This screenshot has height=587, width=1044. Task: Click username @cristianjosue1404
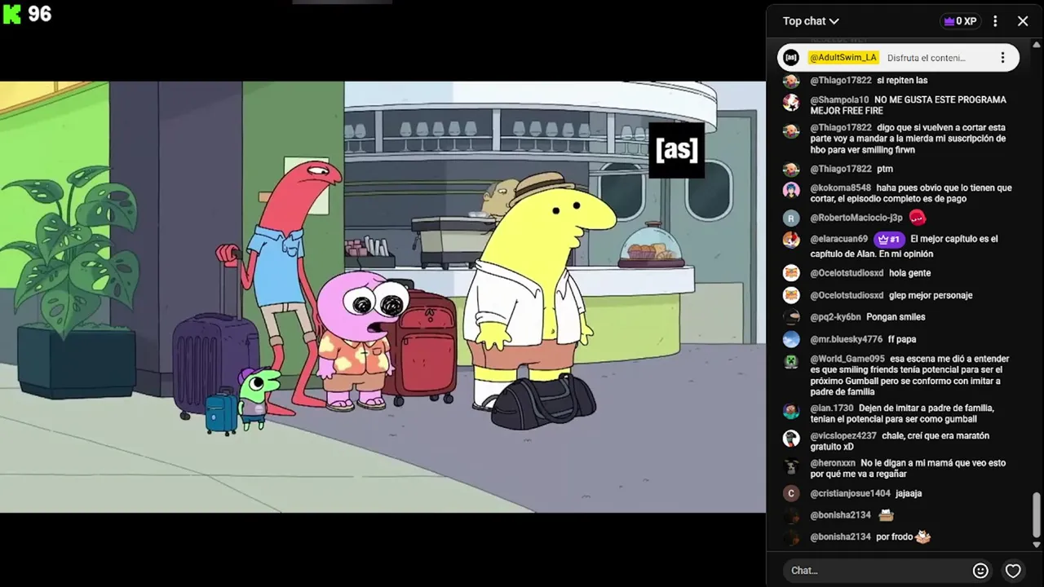tap(850, 494)
